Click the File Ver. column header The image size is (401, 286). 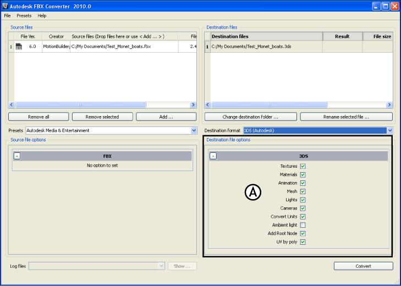point(28,36)
